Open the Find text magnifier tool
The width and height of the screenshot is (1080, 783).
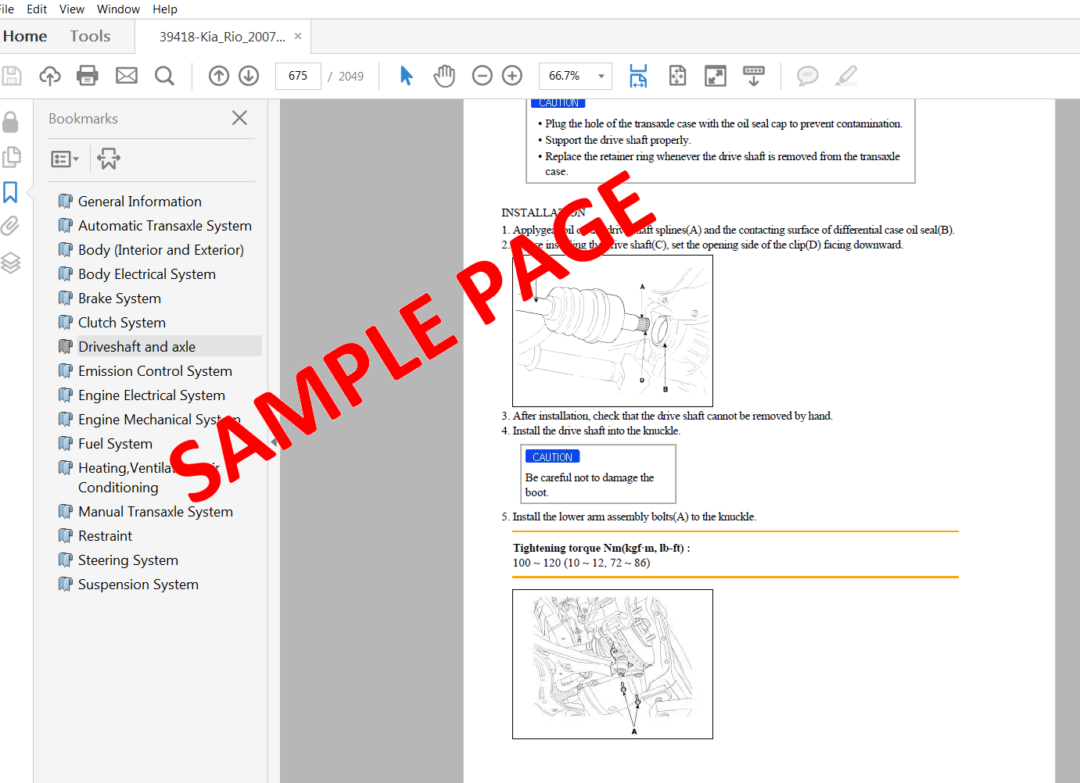pos(164,76)
